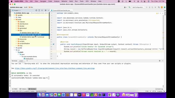Toggle the Project tool window side tab

click(x=10, y=13)
